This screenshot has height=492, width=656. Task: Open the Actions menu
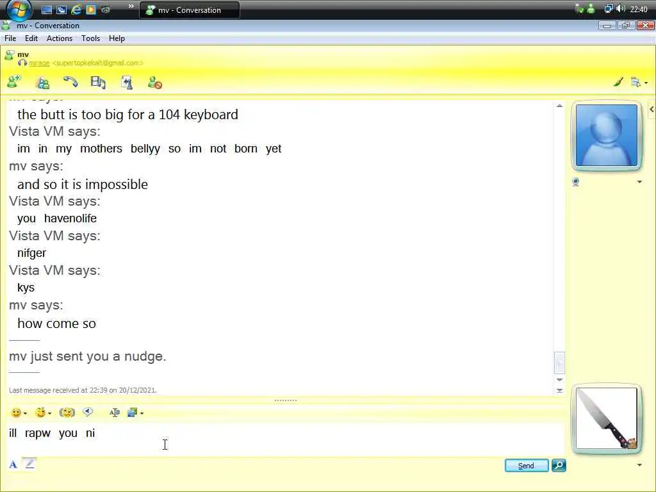(60, 38)
